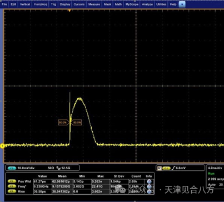Click the Rise mean 38.041362p
This screenshot has height=202, width=224.
(61, 191)
